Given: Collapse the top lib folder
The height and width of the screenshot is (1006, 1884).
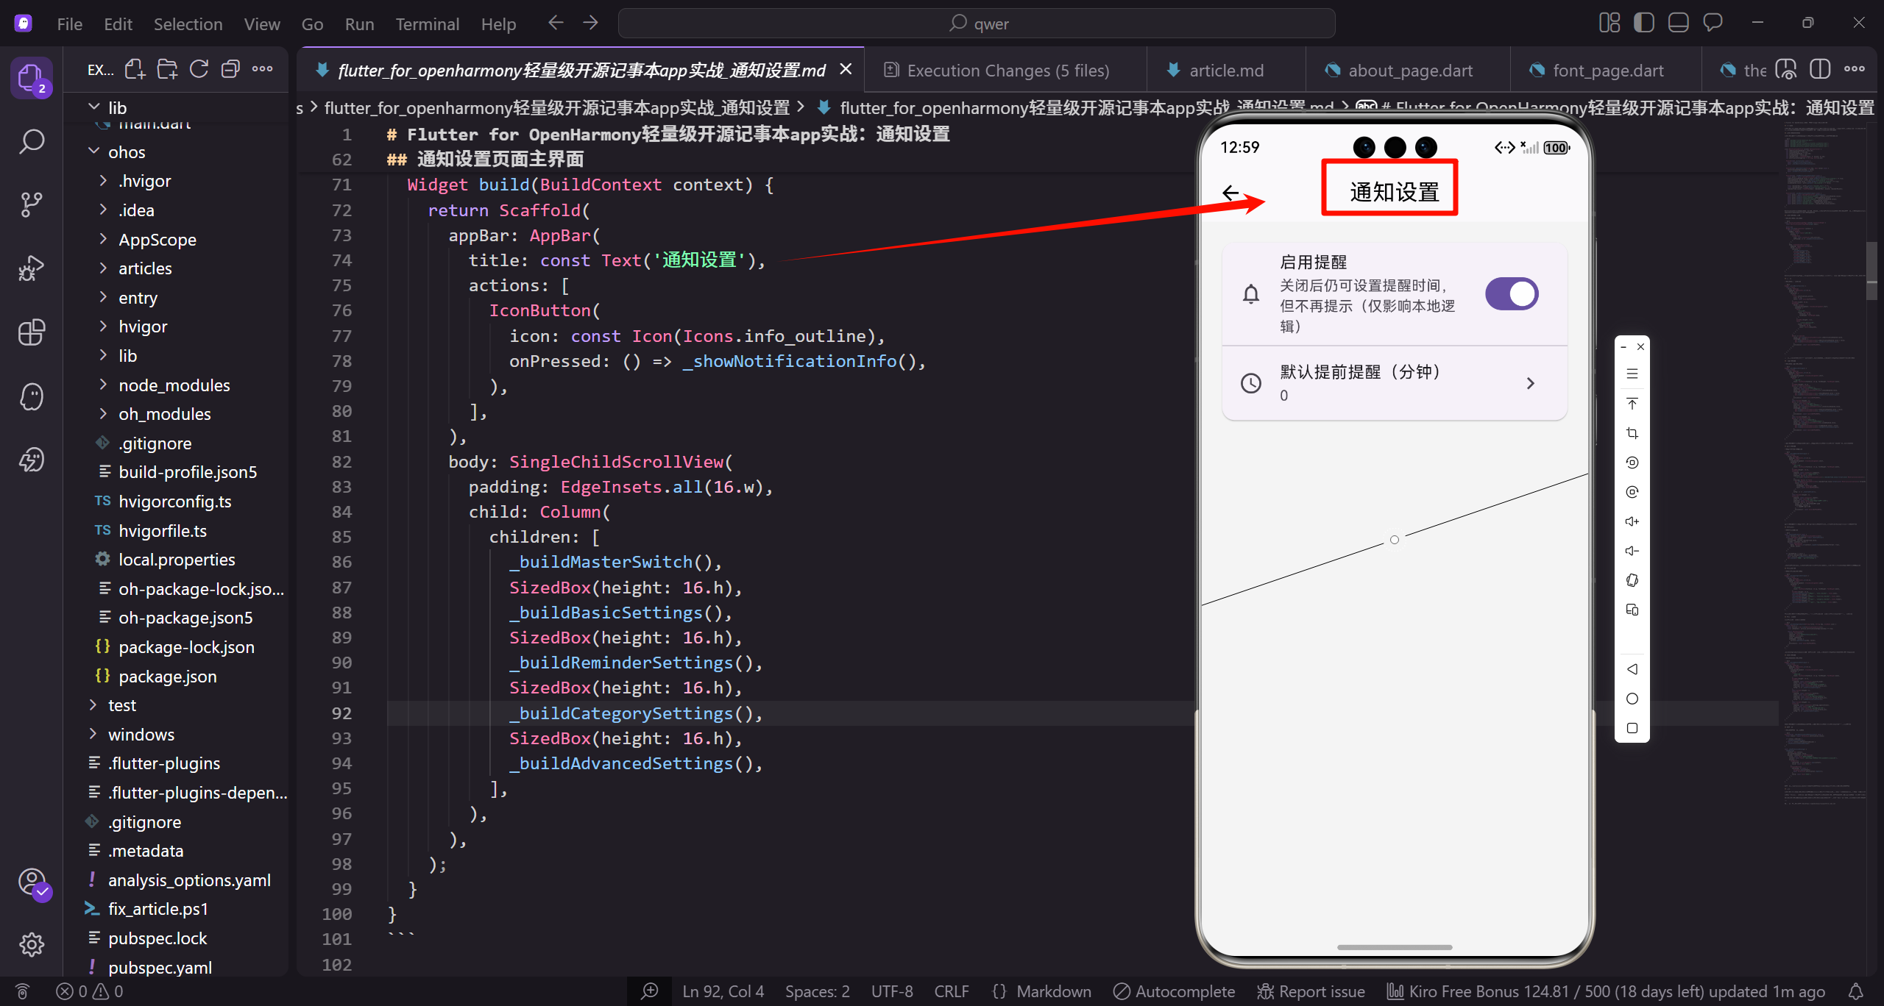Looking at the screenshot, I should coord(94,107).
